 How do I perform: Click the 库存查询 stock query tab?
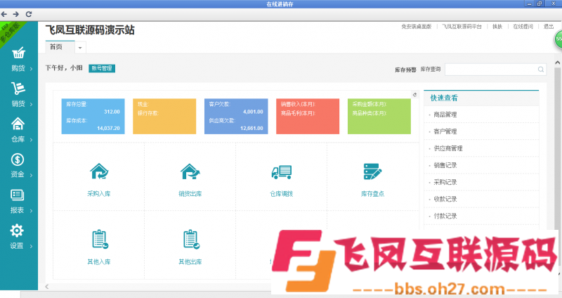coord(430,69)
